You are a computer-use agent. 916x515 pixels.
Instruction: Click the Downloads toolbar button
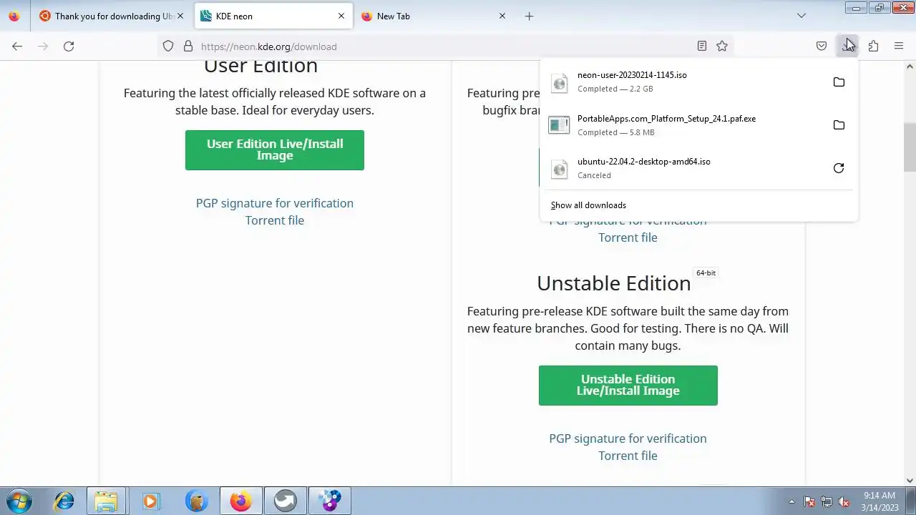847,46
